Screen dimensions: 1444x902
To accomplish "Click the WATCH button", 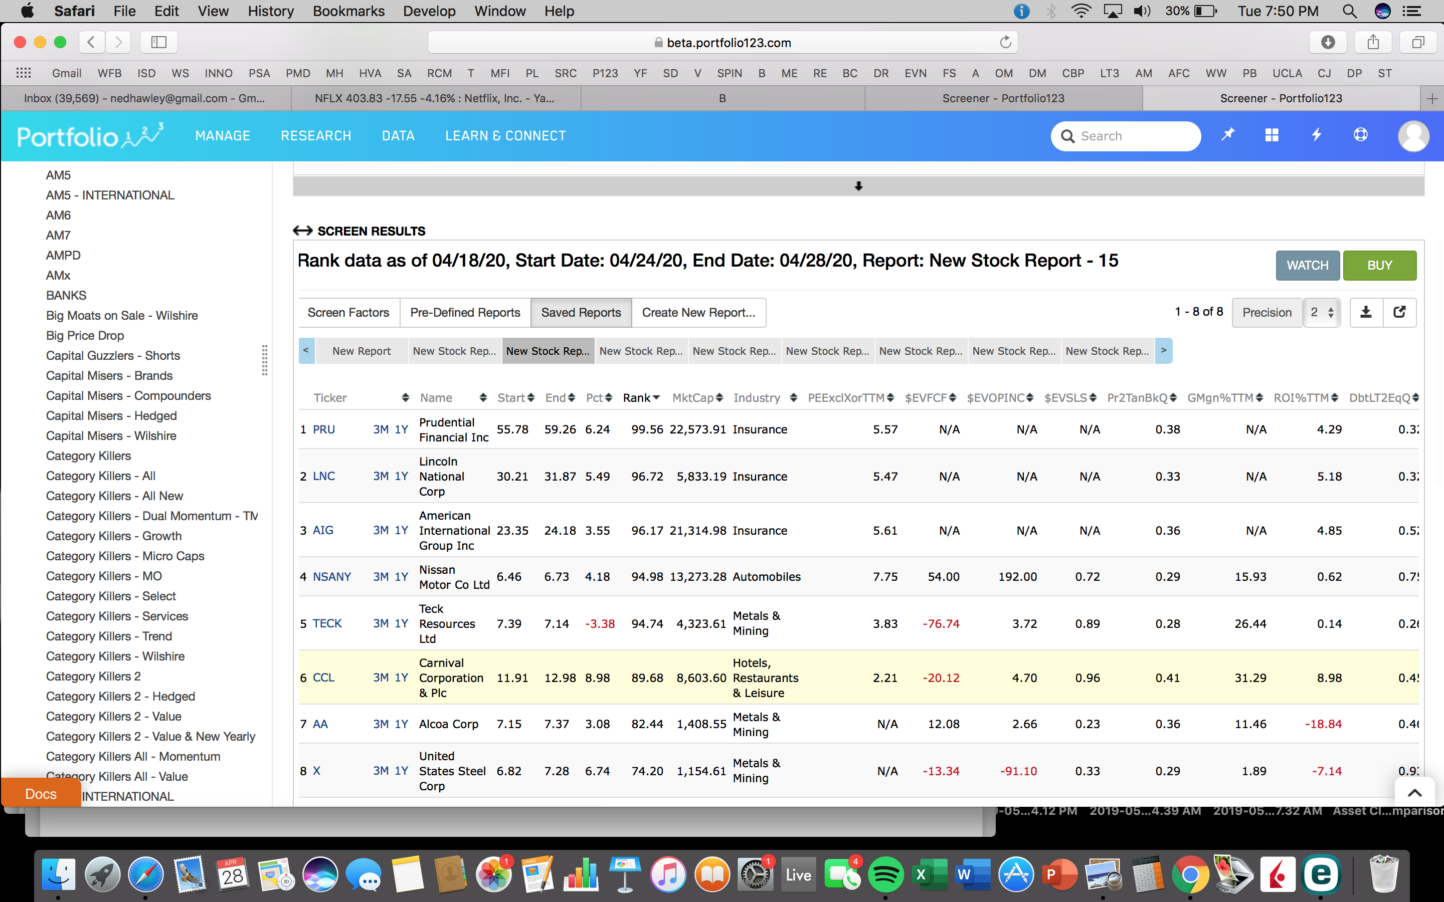I will tap(1307, 266).
